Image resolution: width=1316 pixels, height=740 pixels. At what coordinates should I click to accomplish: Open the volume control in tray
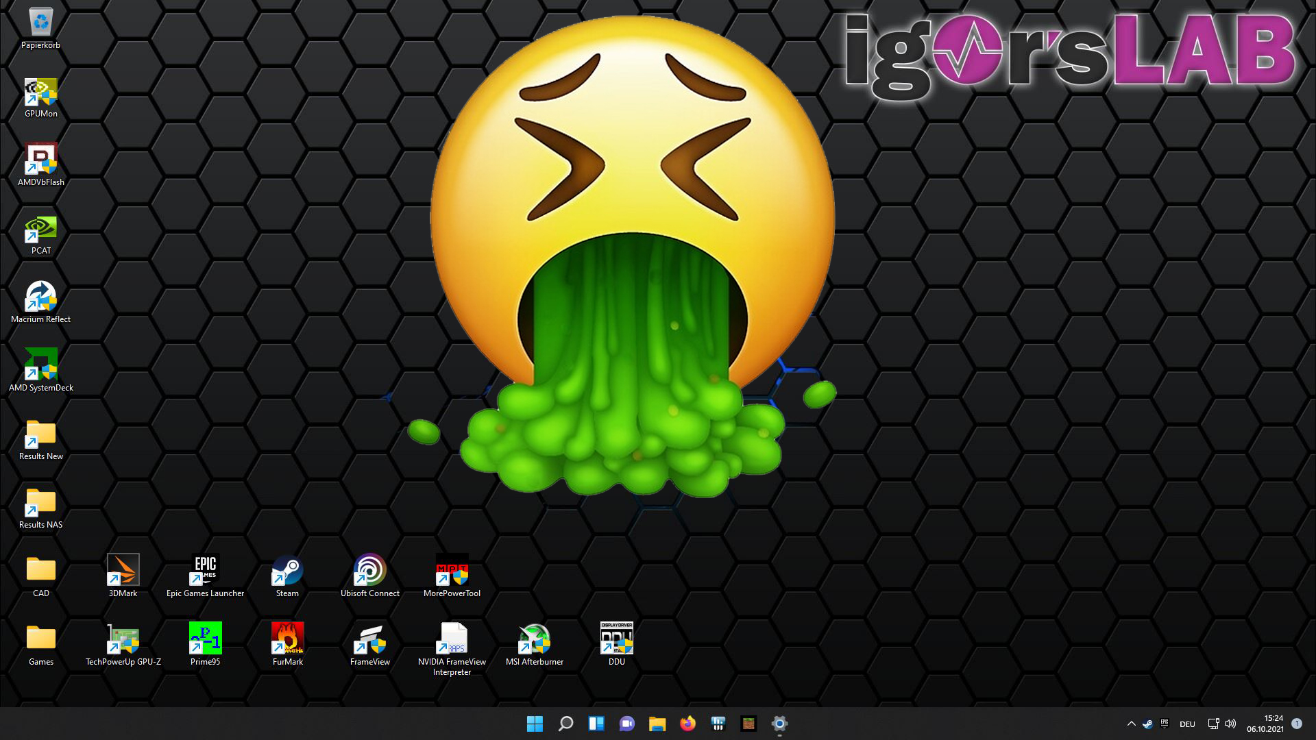(1230, 724)
